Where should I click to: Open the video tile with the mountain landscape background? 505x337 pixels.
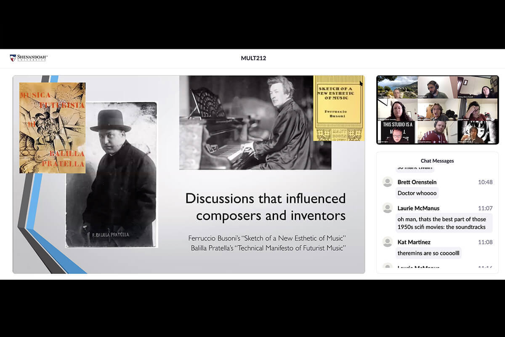tap(397, 87)
